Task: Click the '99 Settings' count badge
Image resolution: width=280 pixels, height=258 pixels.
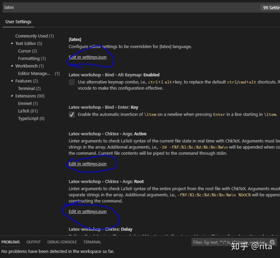Action: point(270,8)
